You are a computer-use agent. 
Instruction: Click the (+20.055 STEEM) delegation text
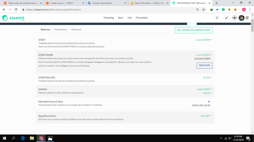tap(202, 59)
